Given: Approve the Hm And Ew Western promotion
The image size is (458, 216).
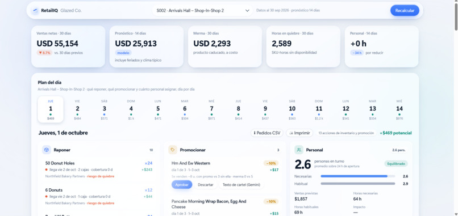Looking at the screenshot, I should point(182,184).
